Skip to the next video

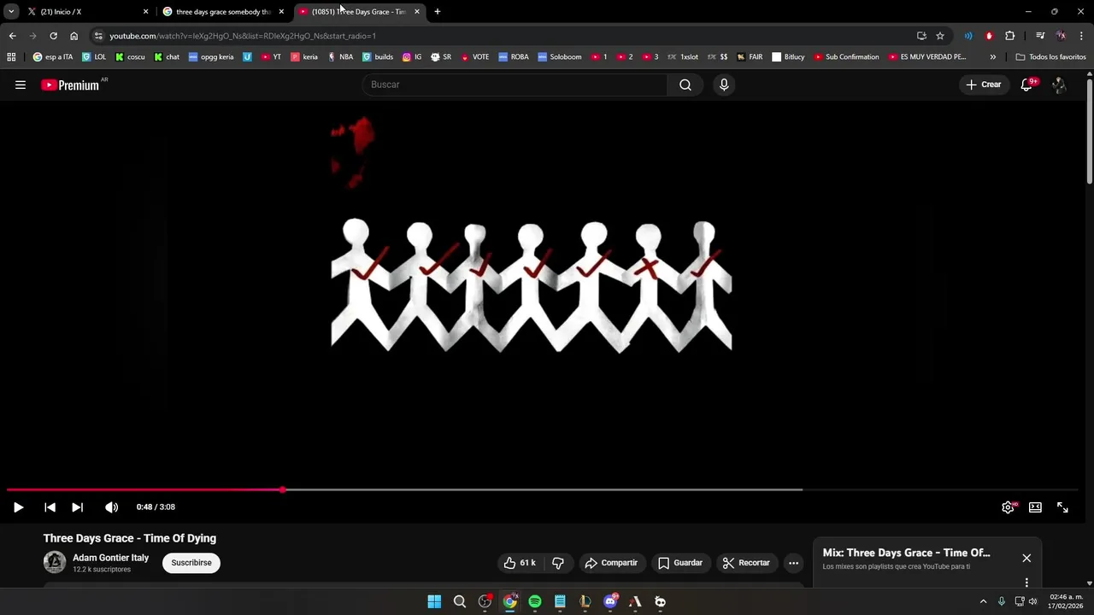77,507
